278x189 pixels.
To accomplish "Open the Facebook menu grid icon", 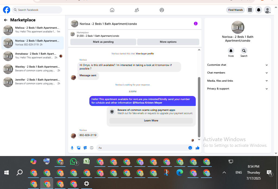I will click(x=250, y=10).
